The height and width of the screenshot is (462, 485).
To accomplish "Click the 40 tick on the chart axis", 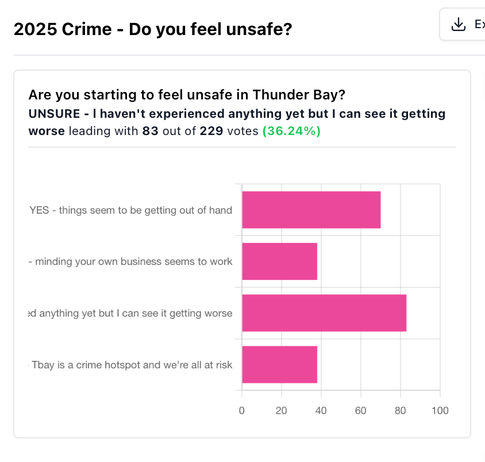I will (x=321, y=411).
